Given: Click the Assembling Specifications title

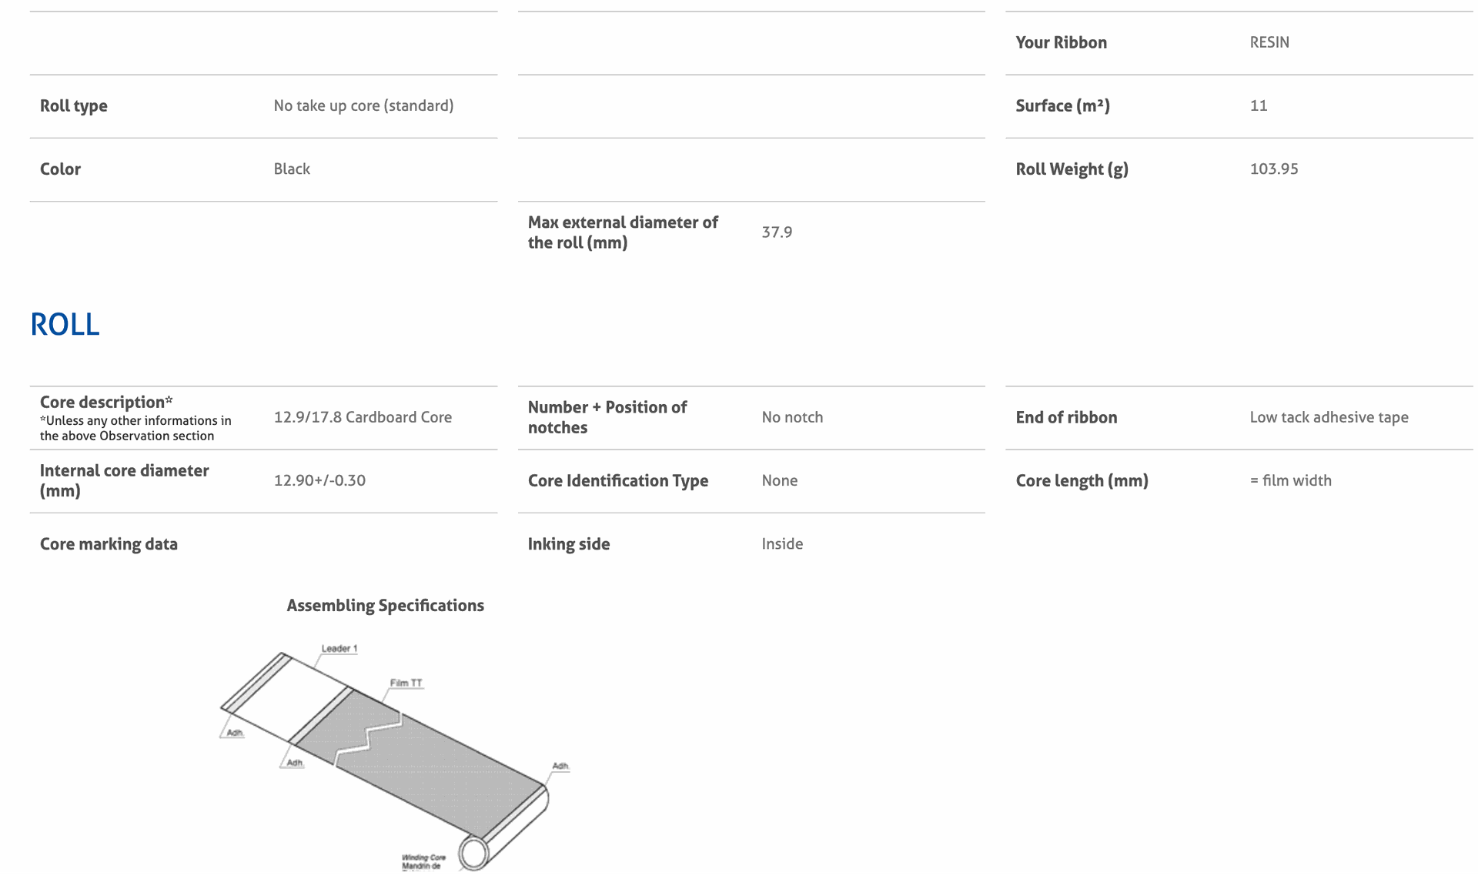Looking at the screenshot, I should point(385,606).
